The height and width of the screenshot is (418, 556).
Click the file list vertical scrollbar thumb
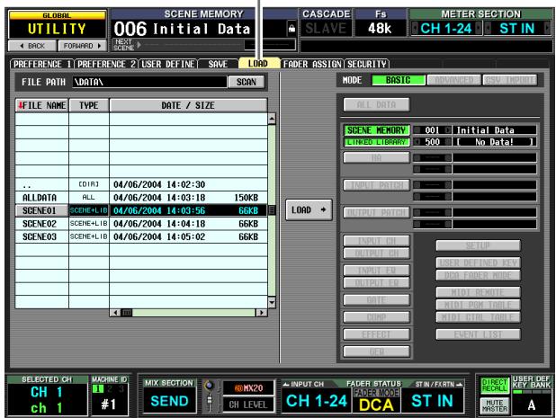pyautogui.click(x=272, y=210)
